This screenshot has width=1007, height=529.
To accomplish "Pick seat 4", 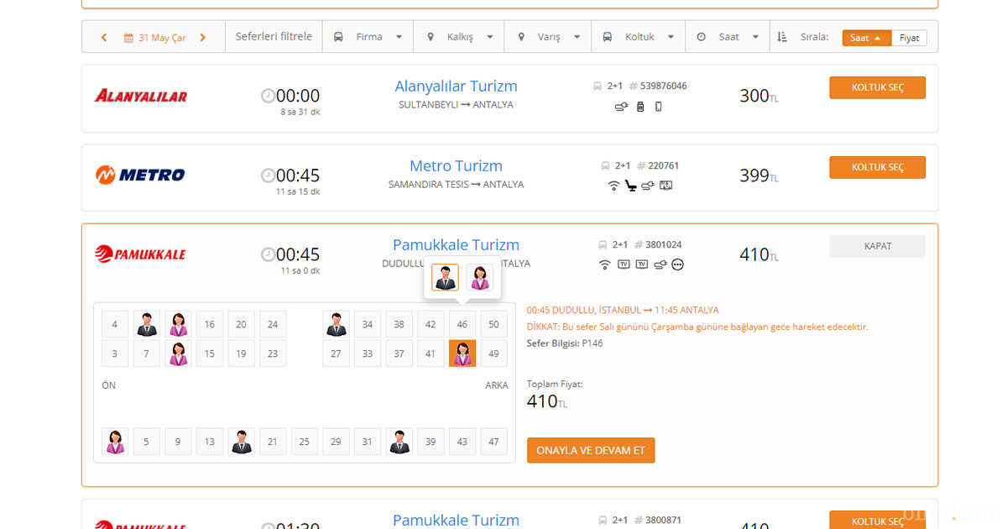I will 115,324.
